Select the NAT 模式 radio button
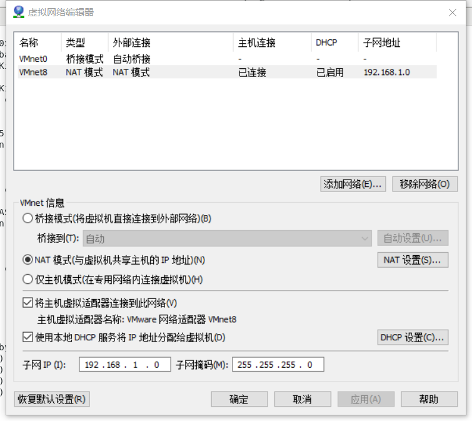The width and height of the screenshot is (472, 421). [x=28, y=260]
